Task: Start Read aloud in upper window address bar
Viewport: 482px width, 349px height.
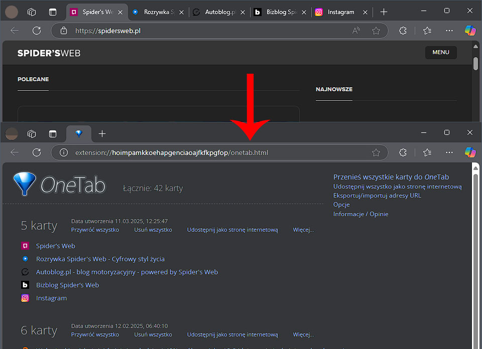Action: (356, 31)
